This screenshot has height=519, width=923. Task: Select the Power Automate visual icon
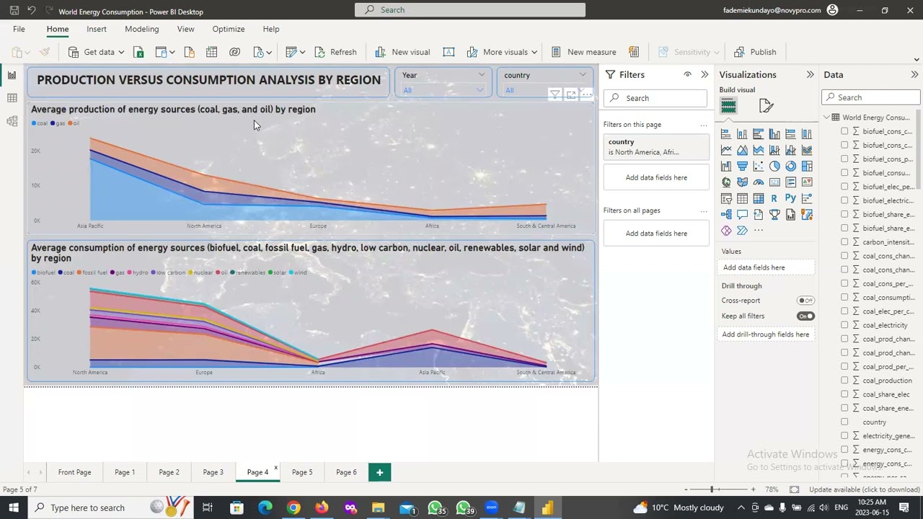742,230
